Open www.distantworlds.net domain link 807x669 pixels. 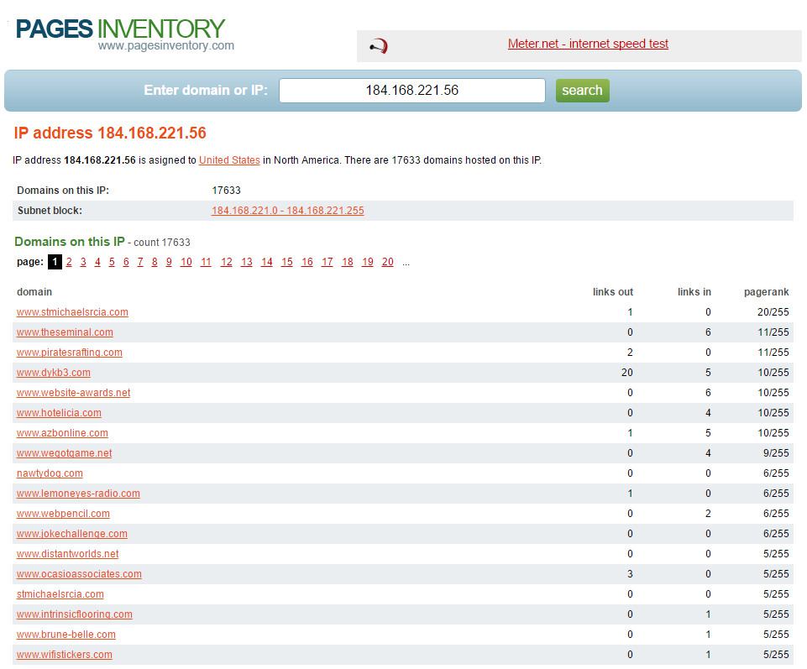[x=67, y=554]
